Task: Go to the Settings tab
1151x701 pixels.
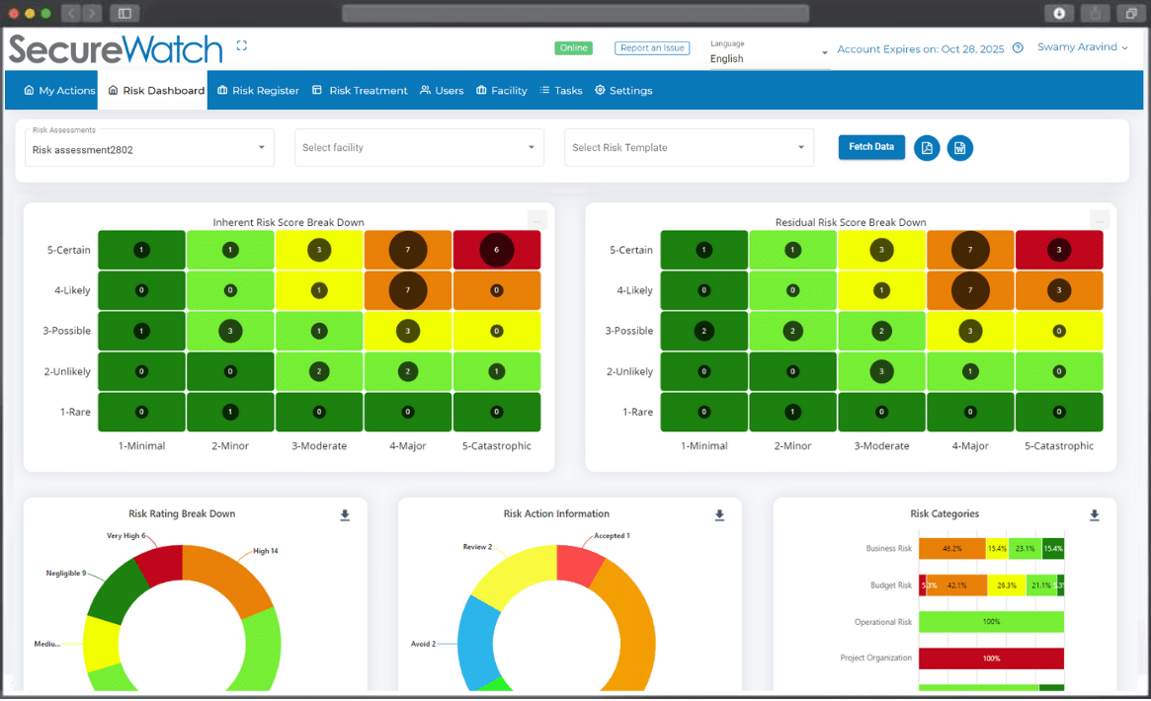Action: (623, 90)
